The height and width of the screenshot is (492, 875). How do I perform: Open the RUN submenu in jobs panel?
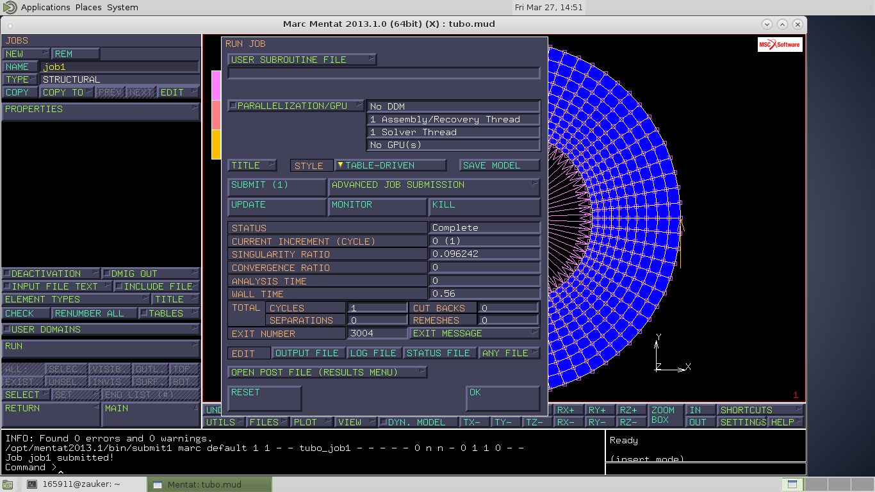coord(101,349)
